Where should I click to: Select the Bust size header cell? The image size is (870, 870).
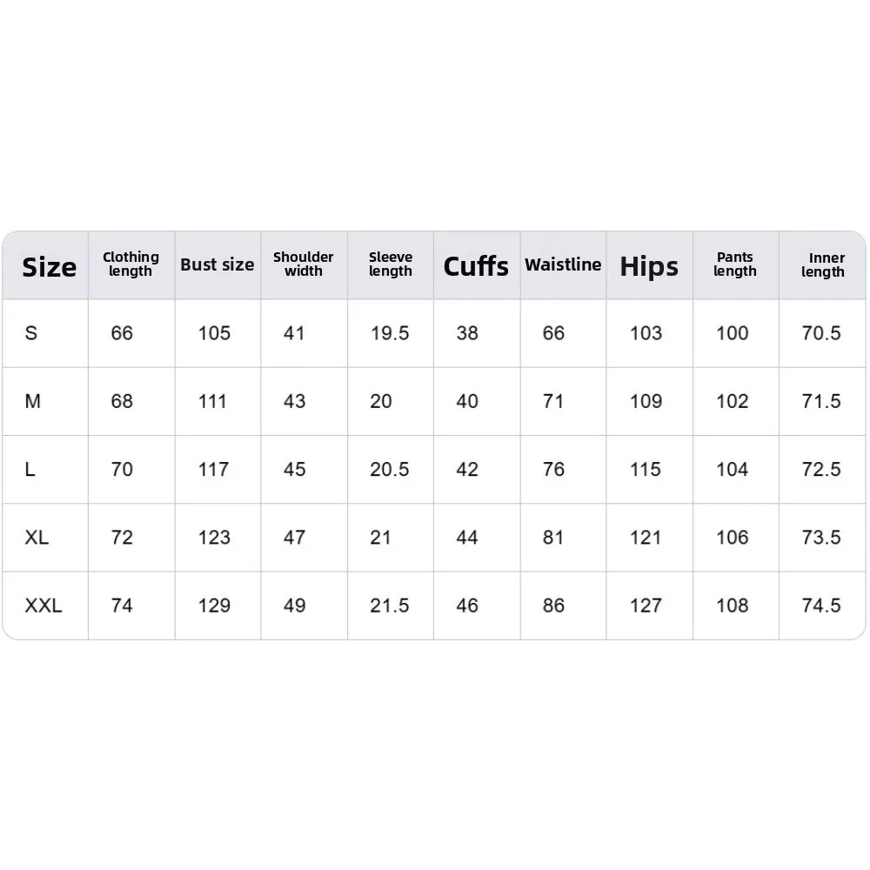[x=217, y=264]
